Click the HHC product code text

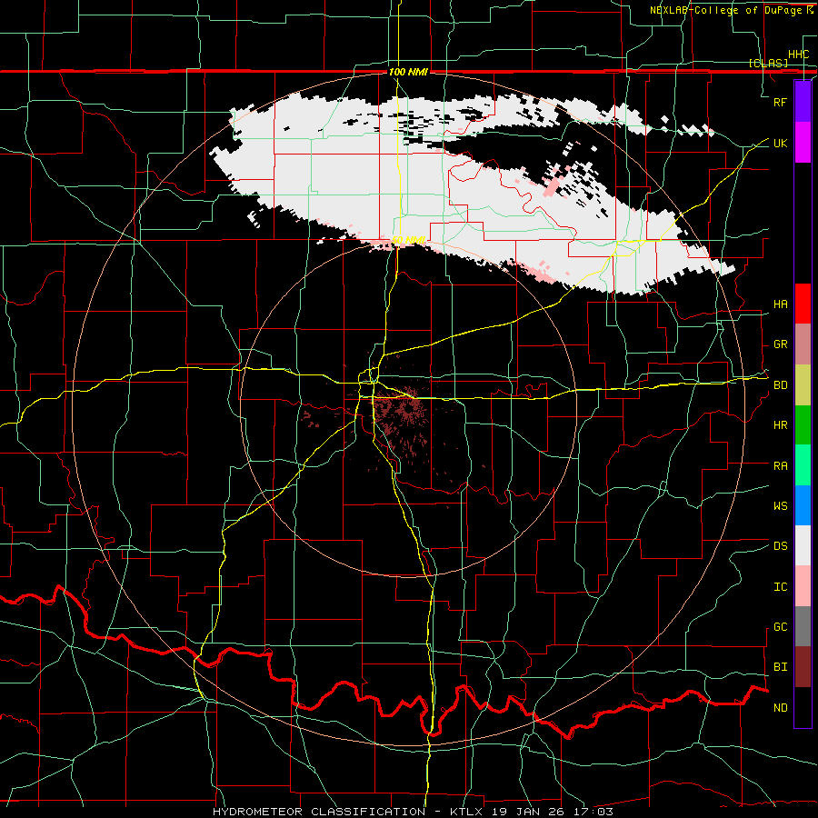[x=798, y=55]
